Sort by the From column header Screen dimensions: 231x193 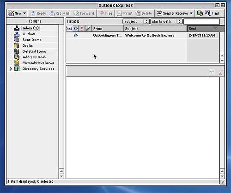pyautogui.click(x=107, y=29)
